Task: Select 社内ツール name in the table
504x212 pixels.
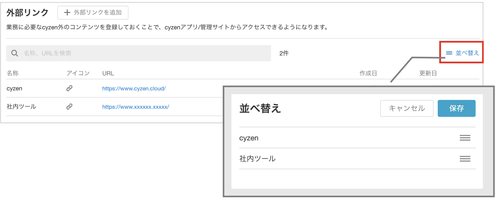Action: [x=21, y=106]
